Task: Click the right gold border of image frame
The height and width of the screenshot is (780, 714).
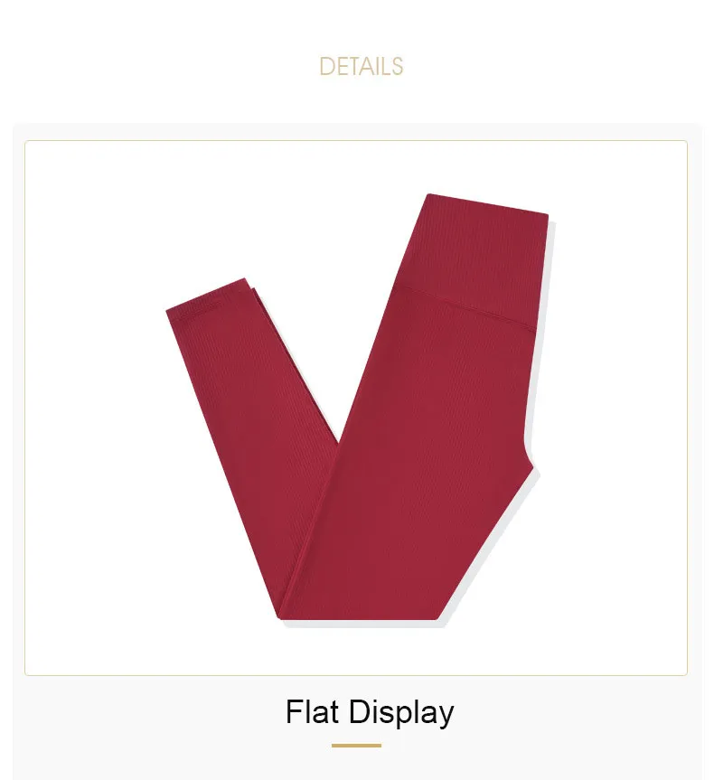Action: pos(687,408)
